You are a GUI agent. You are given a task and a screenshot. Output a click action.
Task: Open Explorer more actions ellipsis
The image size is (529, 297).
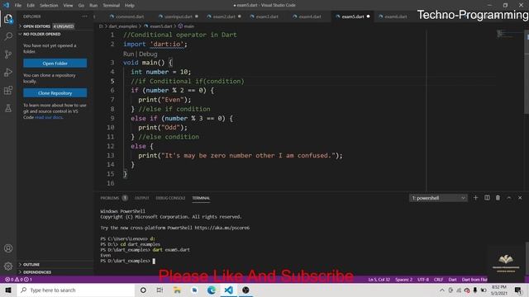click(x=84, y=16)
